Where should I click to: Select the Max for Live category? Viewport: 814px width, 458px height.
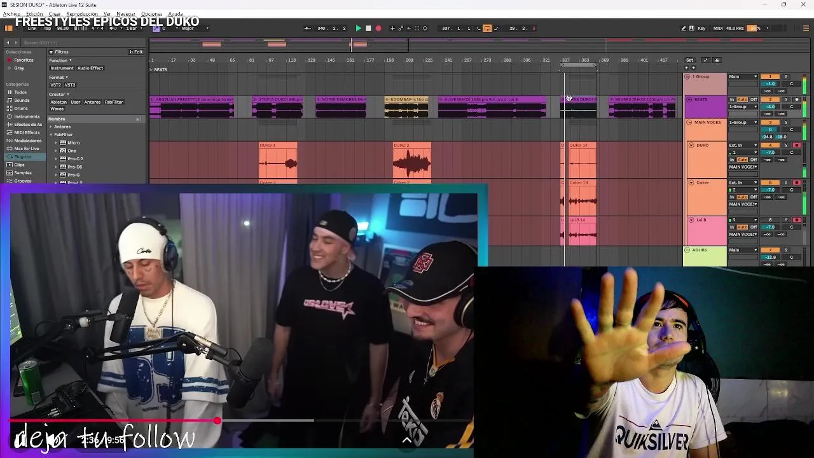coord(27,148)
